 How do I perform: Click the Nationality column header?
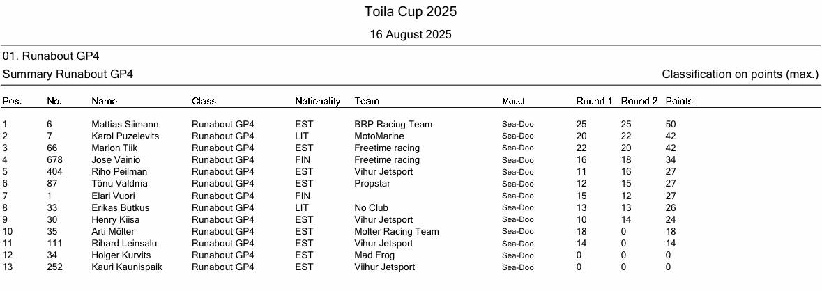tap(317, 102)
